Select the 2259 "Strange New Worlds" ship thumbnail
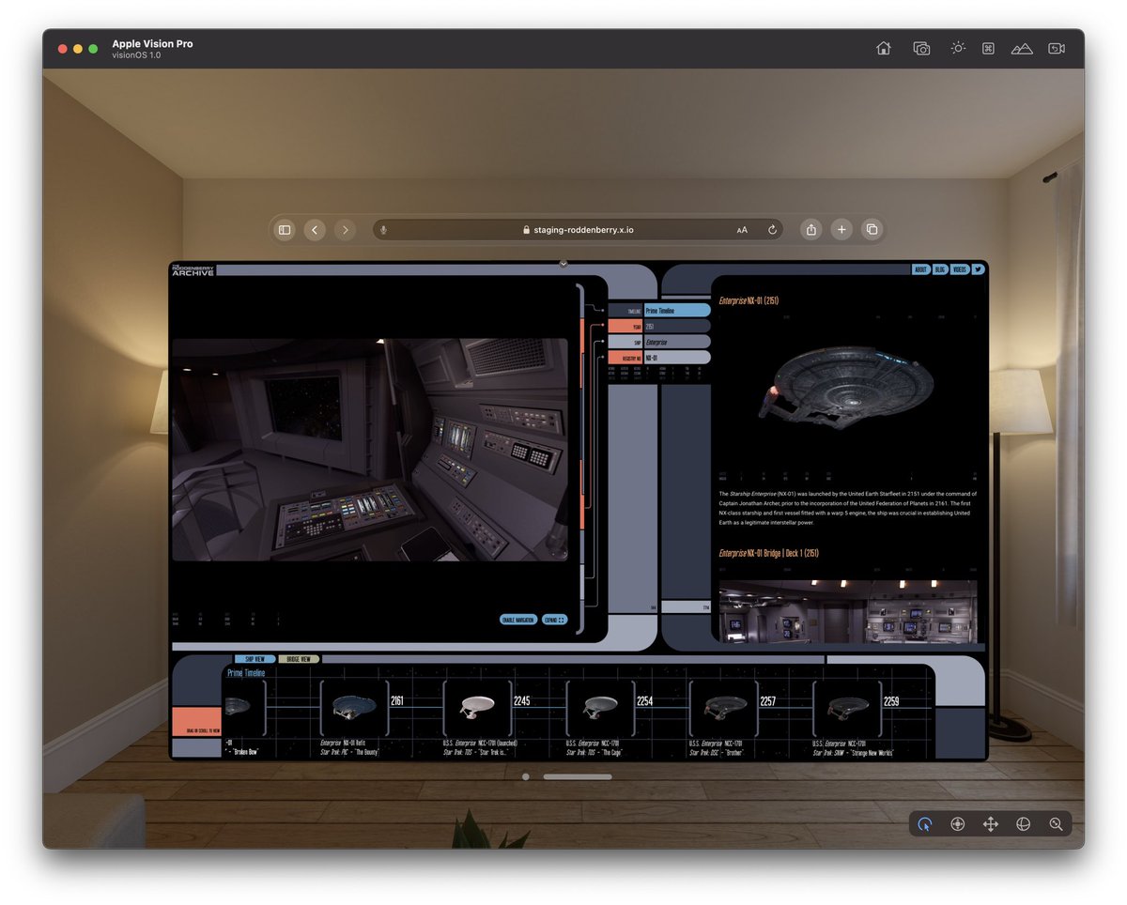This screenshot has height=905, width=1127. click(x=846, y=708)
